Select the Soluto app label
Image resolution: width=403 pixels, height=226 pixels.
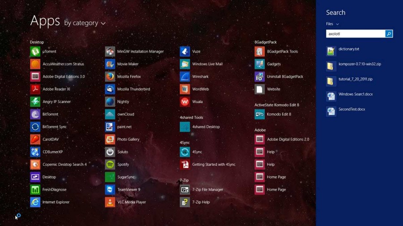123,152
